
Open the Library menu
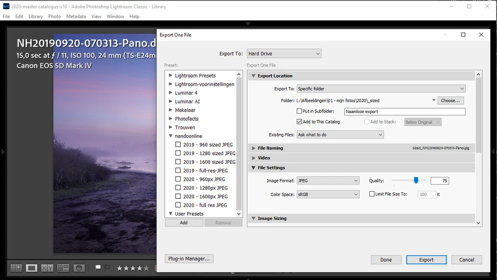36,16
